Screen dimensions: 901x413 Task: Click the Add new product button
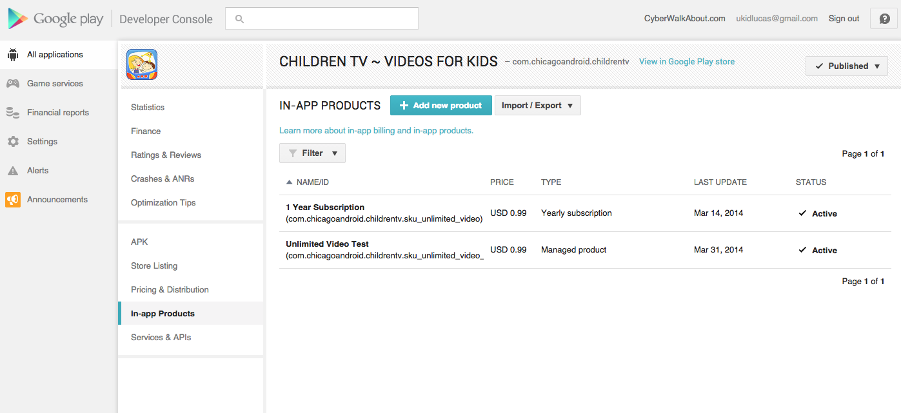441,106
